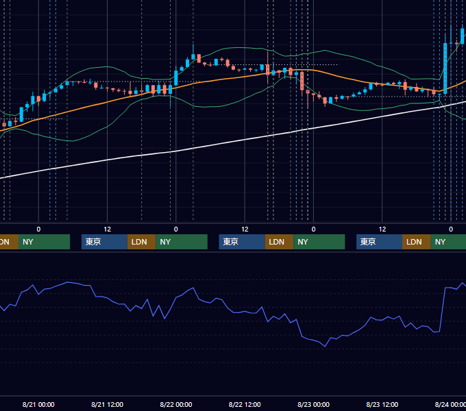Click the hour 12 tick above 8/22 12:00
Screen dimensions: 466x411
click(245, 229)
